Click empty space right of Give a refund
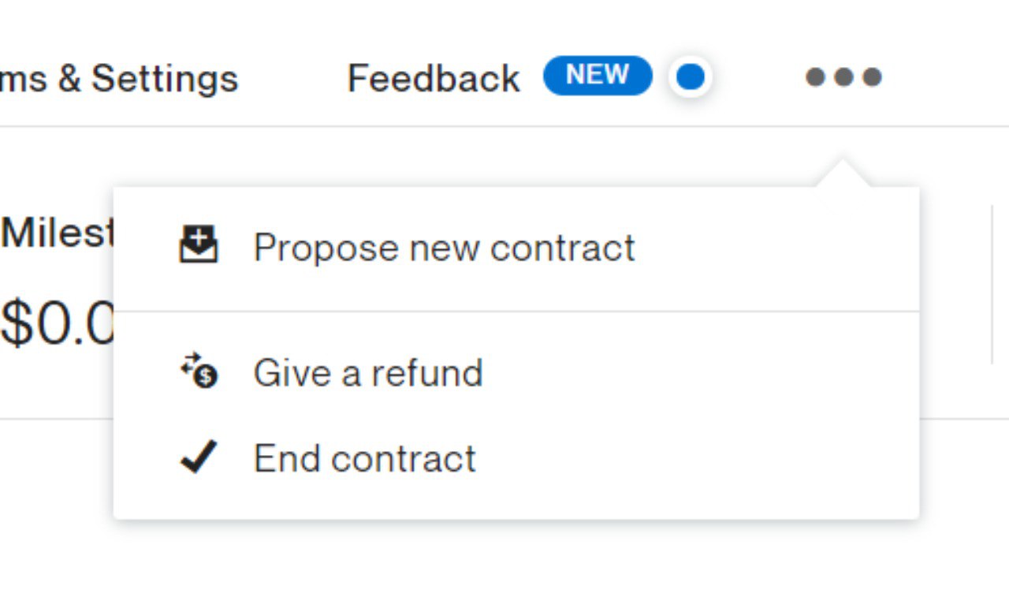 (700, 372)
